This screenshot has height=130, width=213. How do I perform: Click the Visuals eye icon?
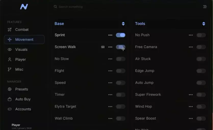9,50
